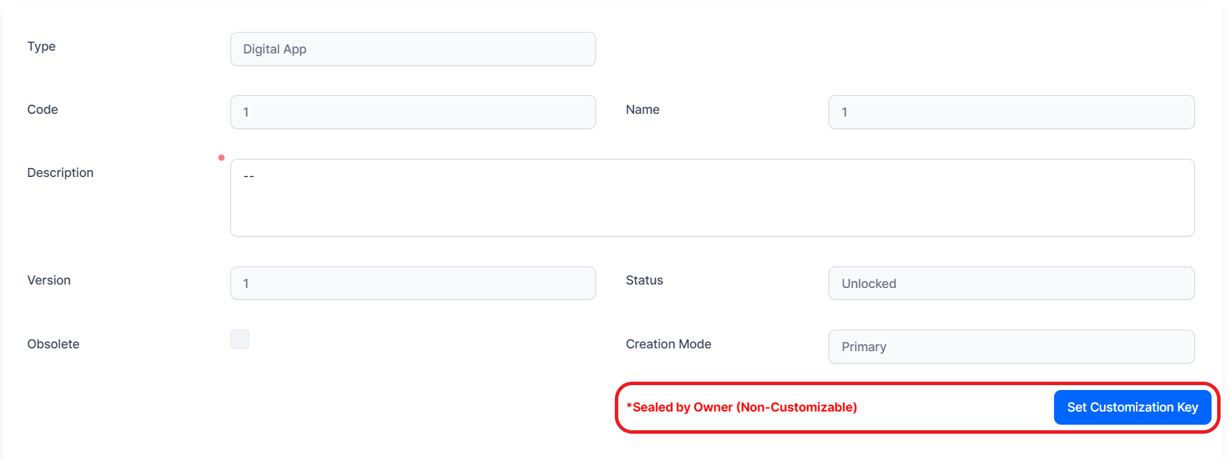Click the Creation Mode label
This screenshot has width=1231, height=458.
tap(668, 344)
